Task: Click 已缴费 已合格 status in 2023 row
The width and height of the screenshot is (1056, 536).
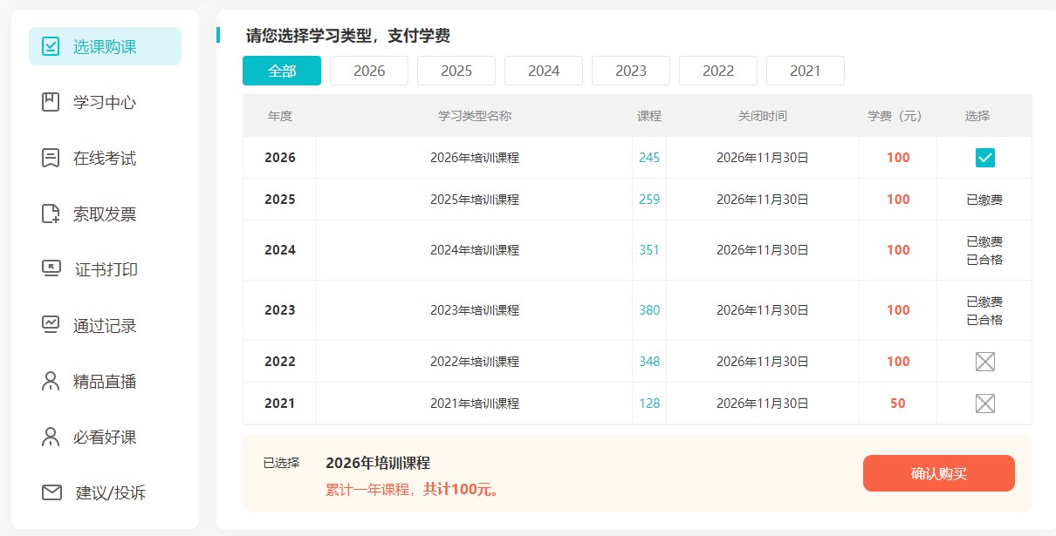Action: 984,310
